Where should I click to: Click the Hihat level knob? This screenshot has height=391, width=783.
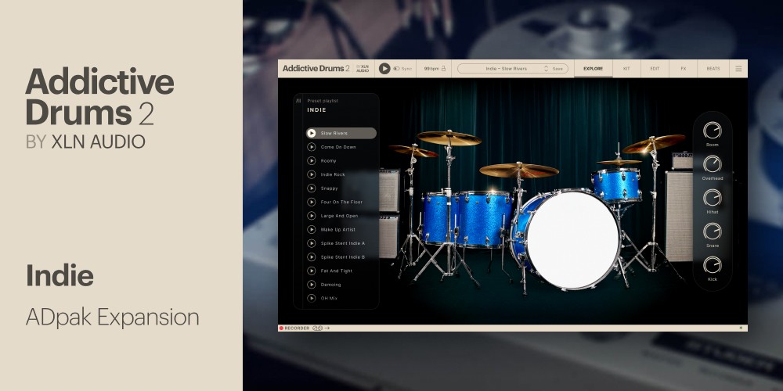[x=713, y=198]
